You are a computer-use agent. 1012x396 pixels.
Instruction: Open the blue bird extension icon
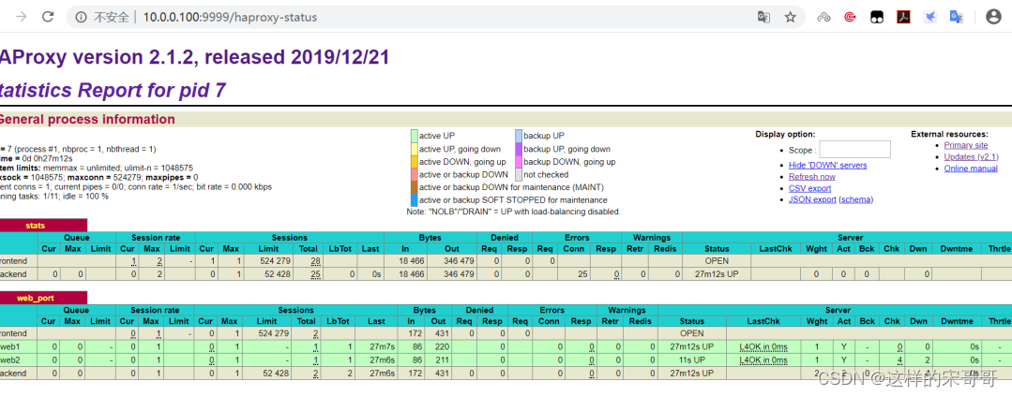[x=929, y=18]
